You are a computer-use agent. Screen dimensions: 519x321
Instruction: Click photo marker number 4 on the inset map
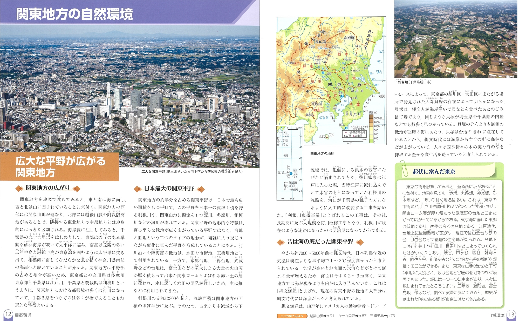pyautogui.click(x=291, y=173)
